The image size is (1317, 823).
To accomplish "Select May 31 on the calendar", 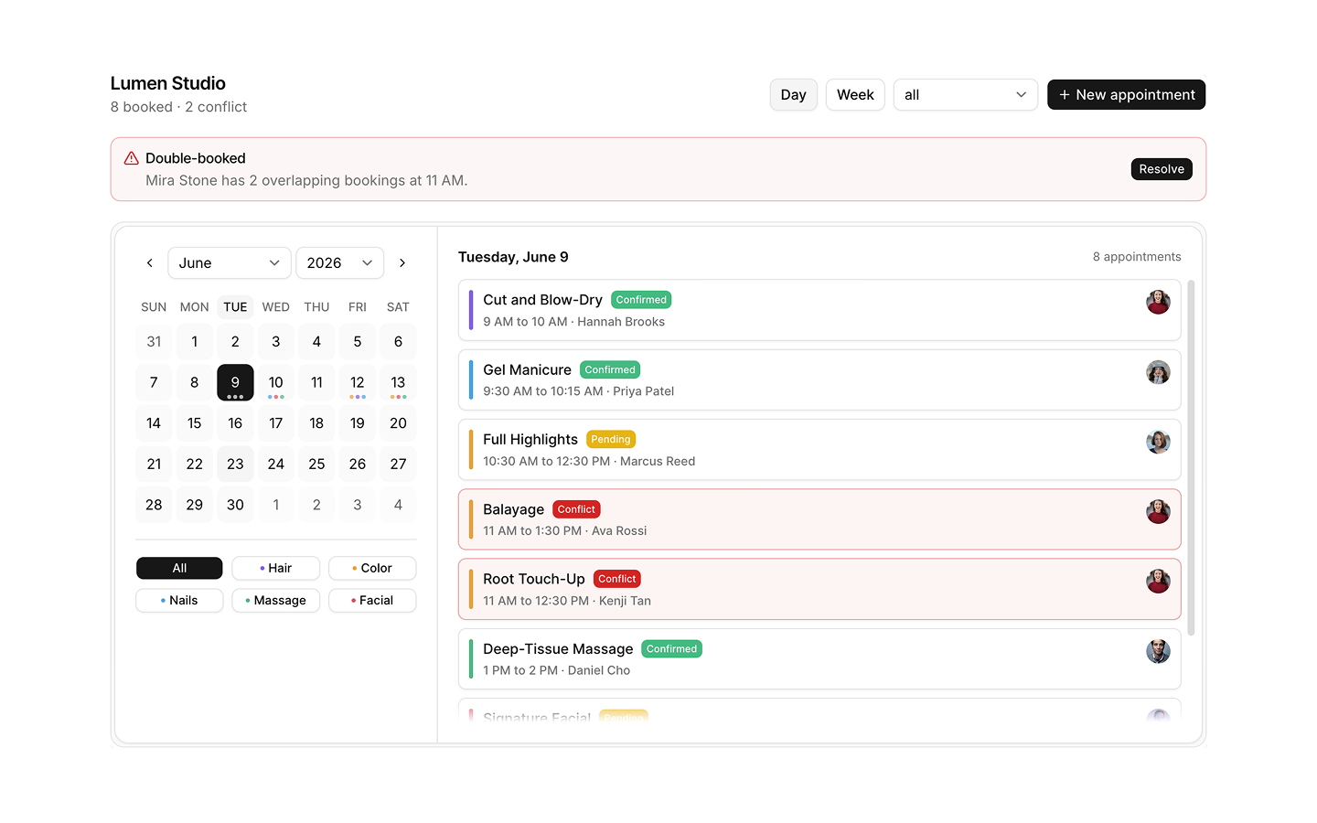I will [x=154, y=341].
